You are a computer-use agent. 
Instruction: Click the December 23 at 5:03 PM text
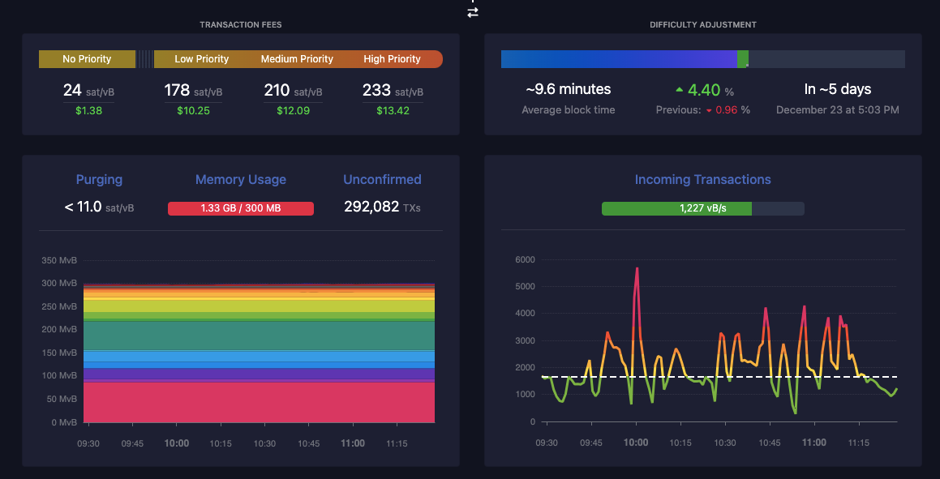click(837, 110)
